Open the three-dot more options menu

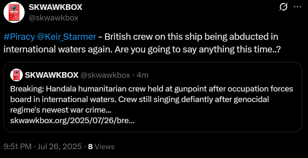[x=297, y=7]
